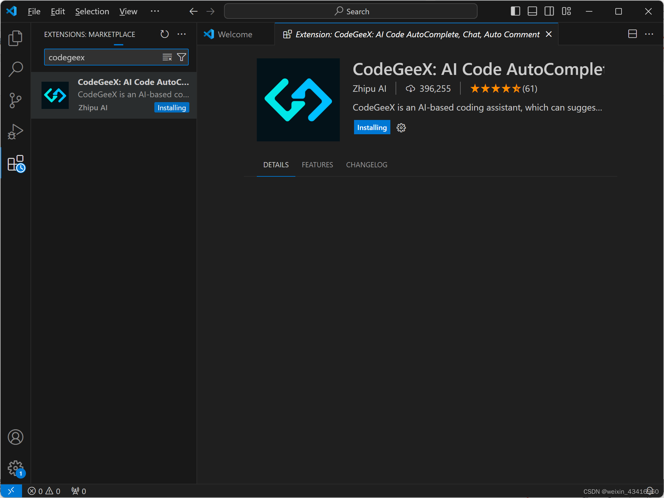Screen dimensions: 664x498
Task: Go back with the navigation arrow
Action: tap(194, 11)
